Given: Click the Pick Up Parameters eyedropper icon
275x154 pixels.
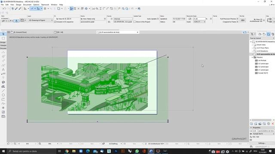Looking at the screenshot, I should [16, 9].
